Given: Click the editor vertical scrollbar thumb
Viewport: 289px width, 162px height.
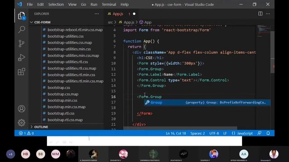Looking at the screenshot, I should [x=272, y=52].
